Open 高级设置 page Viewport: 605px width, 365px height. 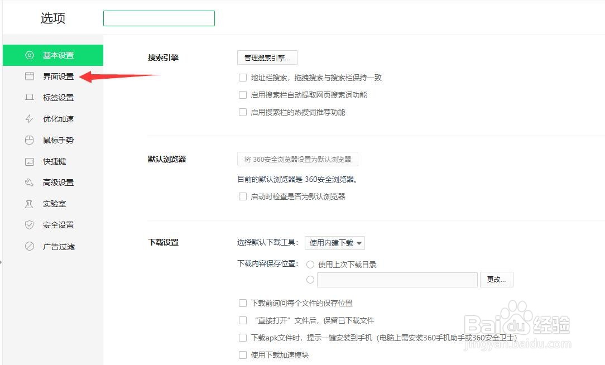53,182
